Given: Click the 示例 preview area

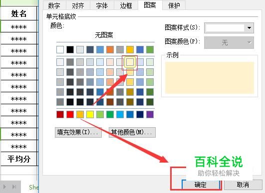Looking at the screenshot, I should coord(210,78).
